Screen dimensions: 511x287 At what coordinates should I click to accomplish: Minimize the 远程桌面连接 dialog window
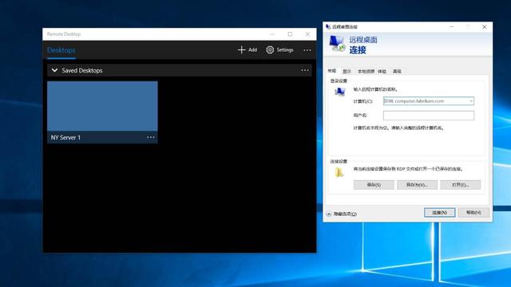coord(451,26)
